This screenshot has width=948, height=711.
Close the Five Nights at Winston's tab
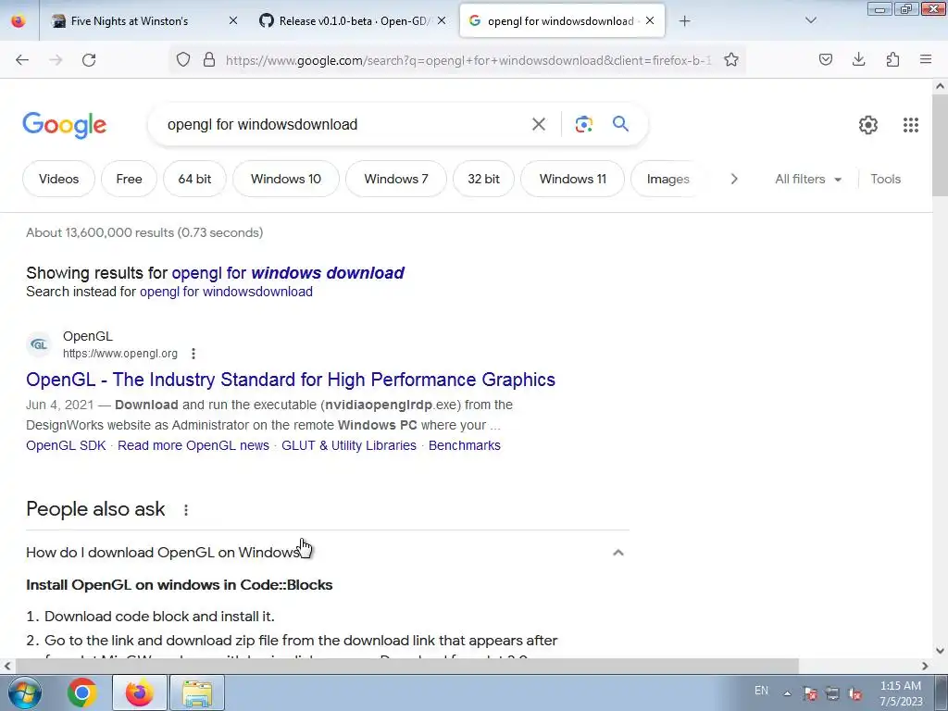[x=232, y=21]
